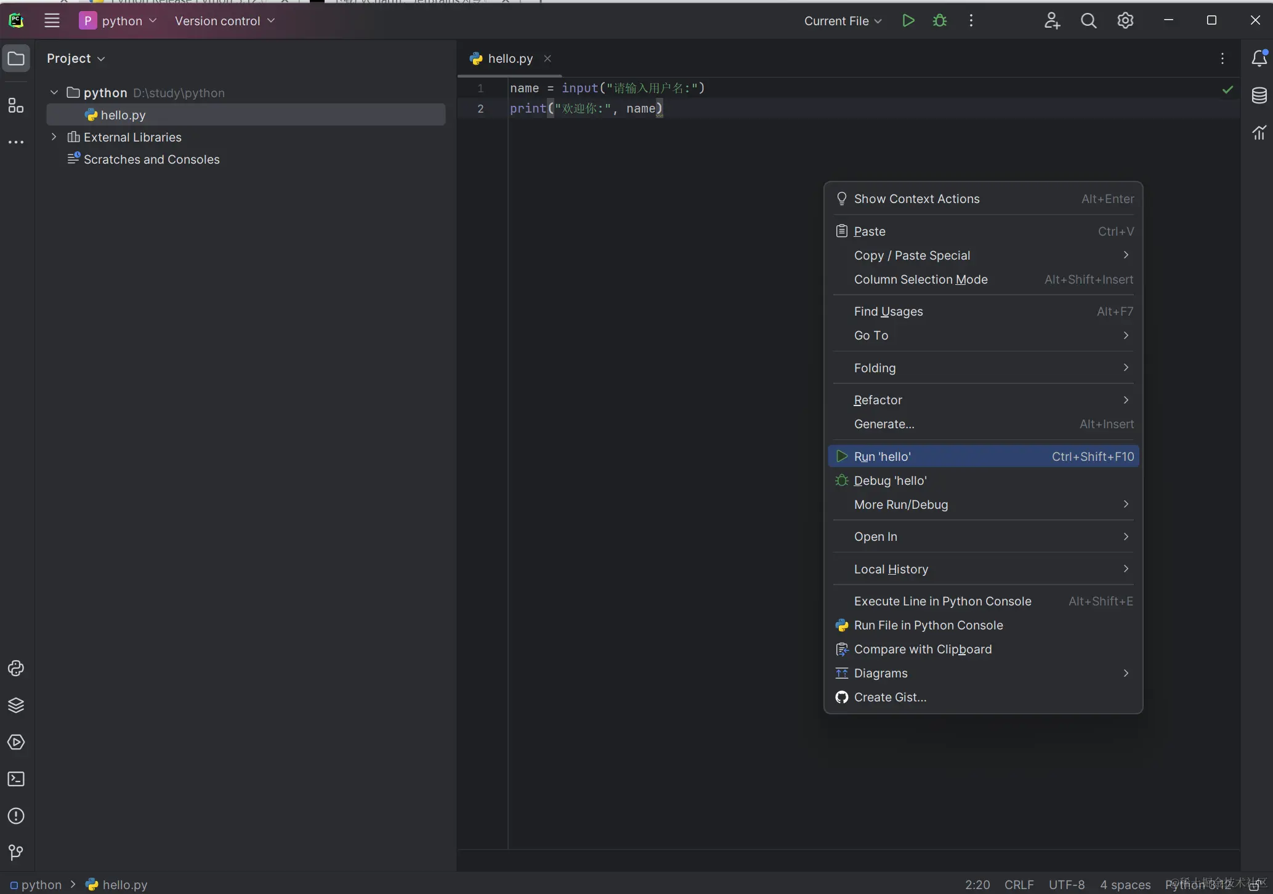
Task: Expand External Libraries node
Action: pos(54,137)
